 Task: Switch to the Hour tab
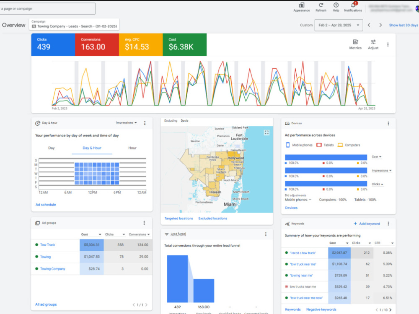(x=132, y=148)
